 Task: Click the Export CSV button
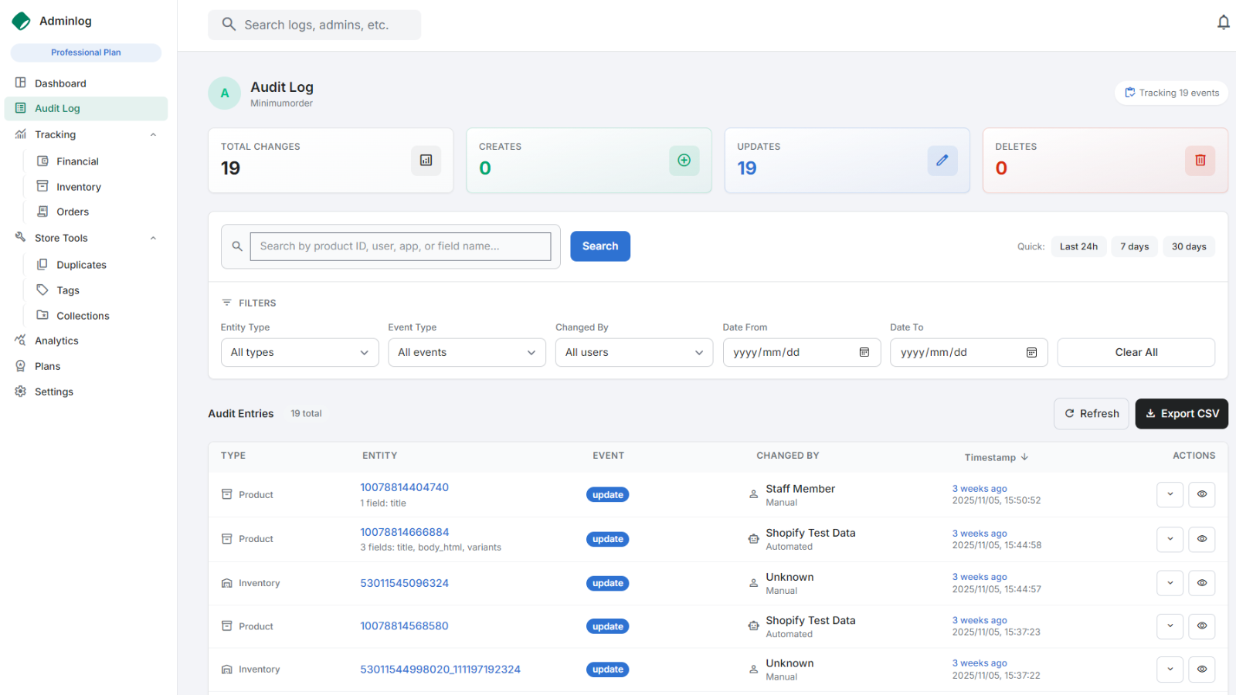tap(1181, 414)
